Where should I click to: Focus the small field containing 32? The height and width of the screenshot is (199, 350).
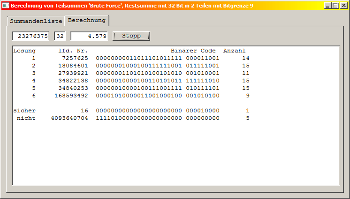tap(60, 36)
